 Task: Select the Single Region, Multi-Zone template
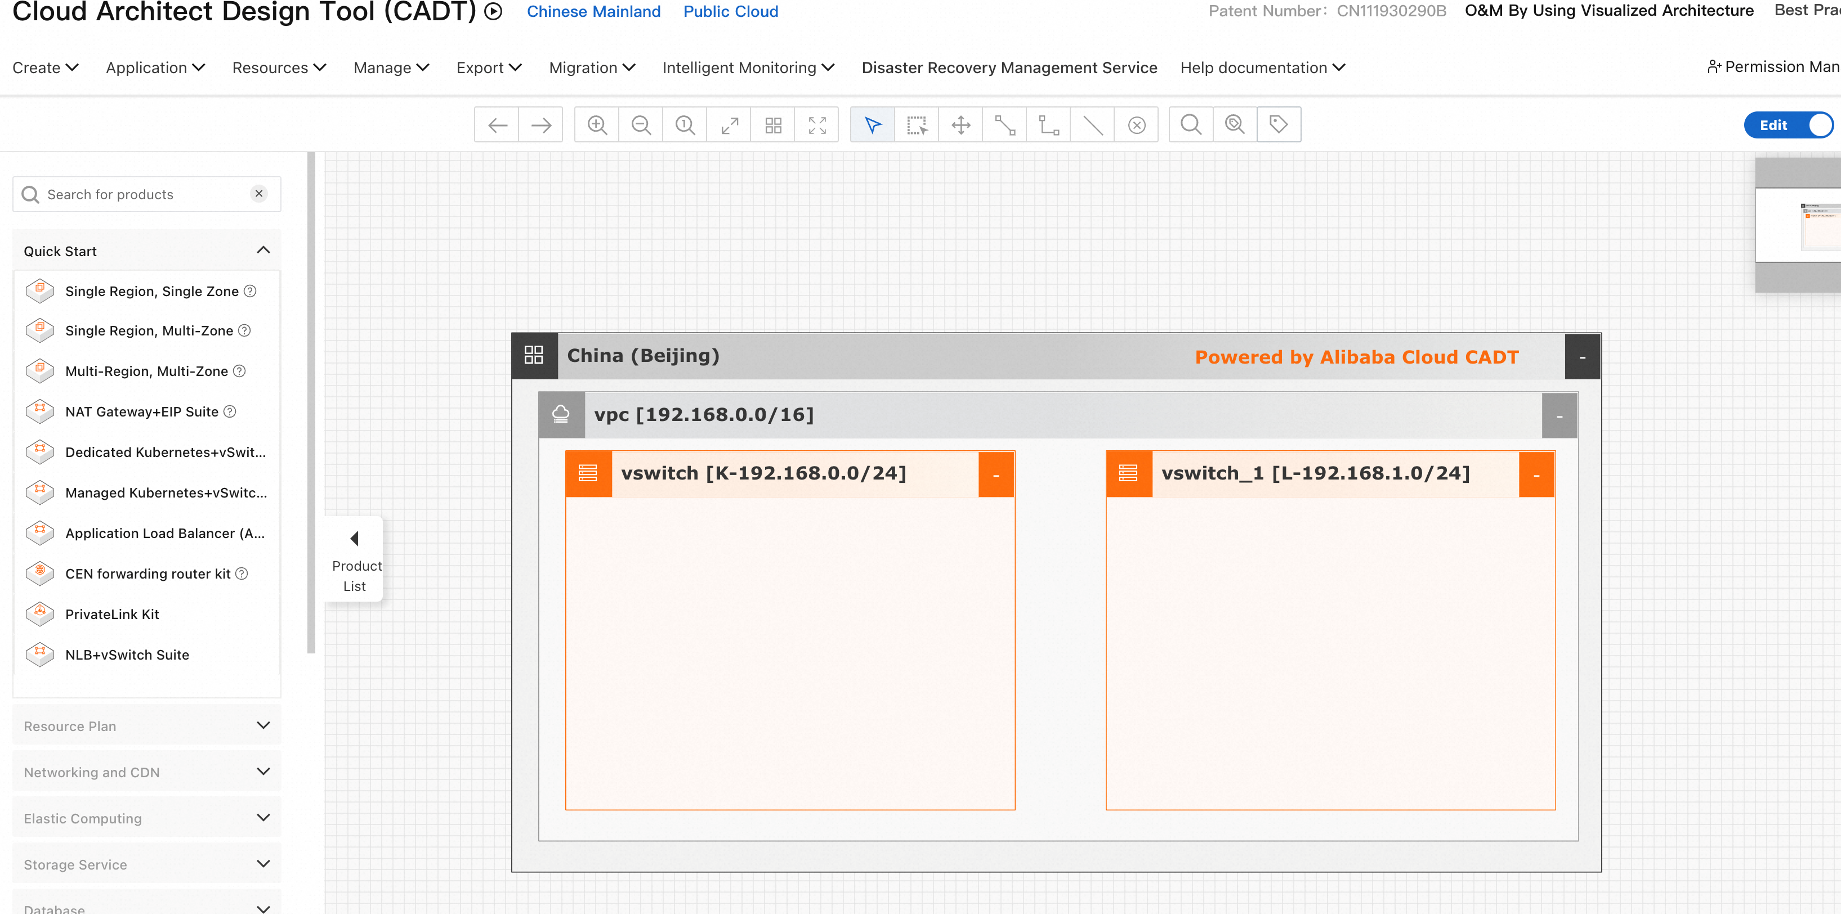[149, 330]
